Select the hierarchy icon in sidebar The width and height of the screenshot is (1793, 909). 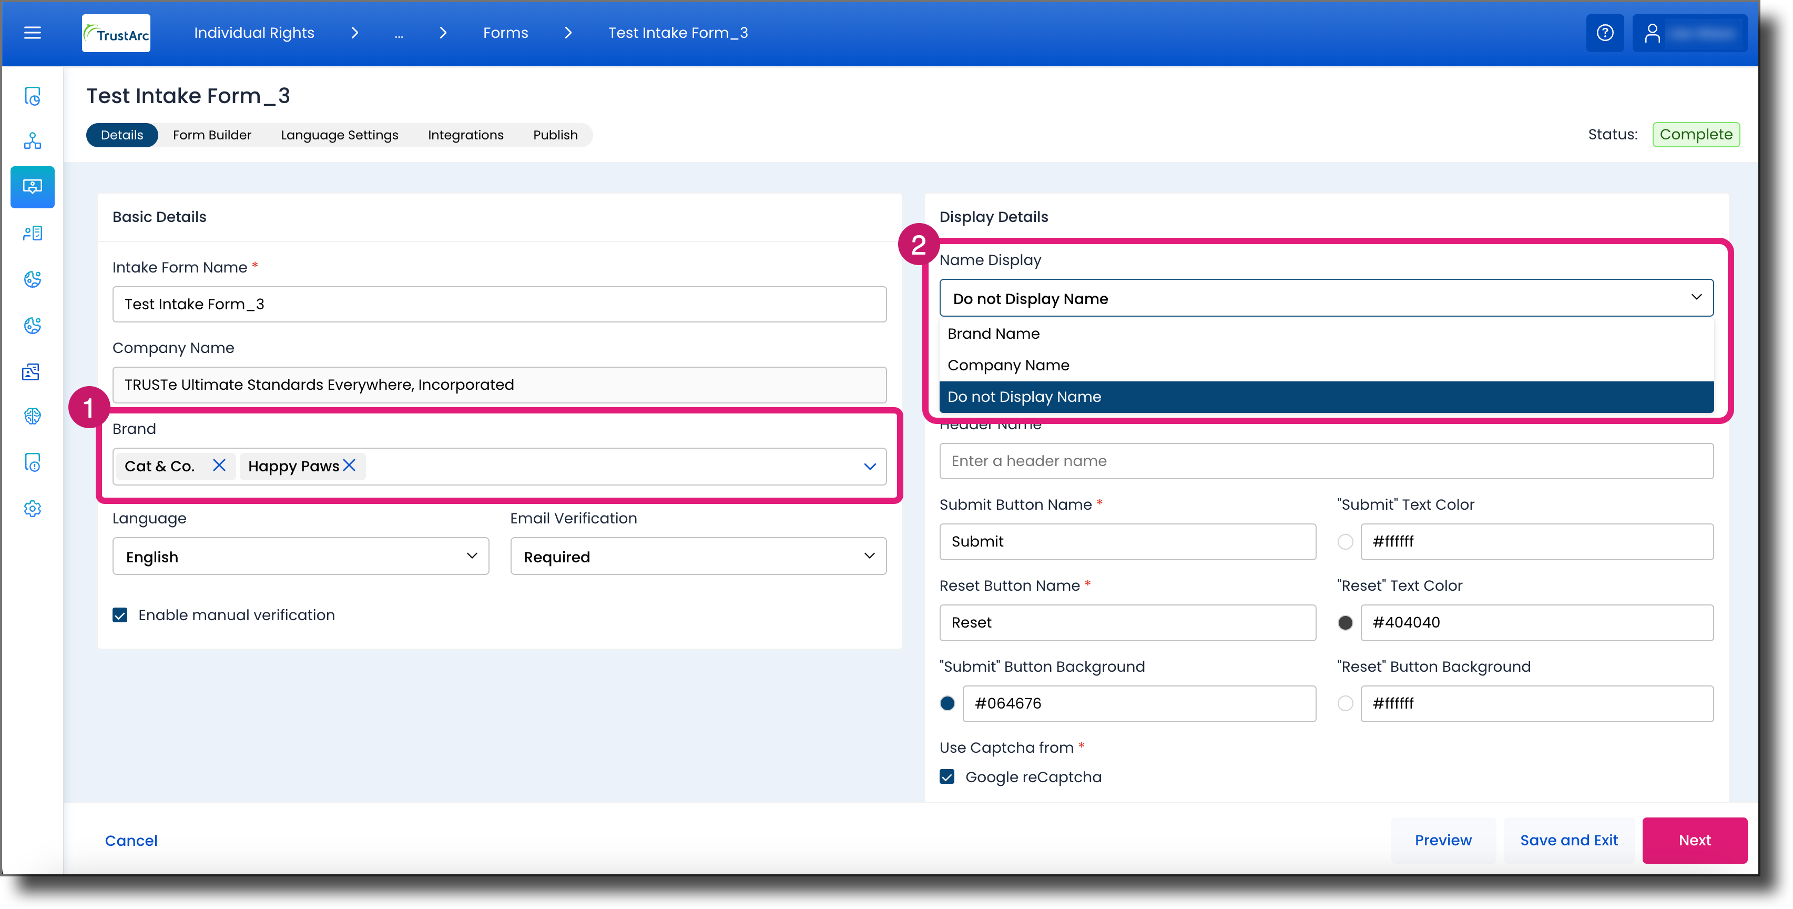click(x=32, y=140)
